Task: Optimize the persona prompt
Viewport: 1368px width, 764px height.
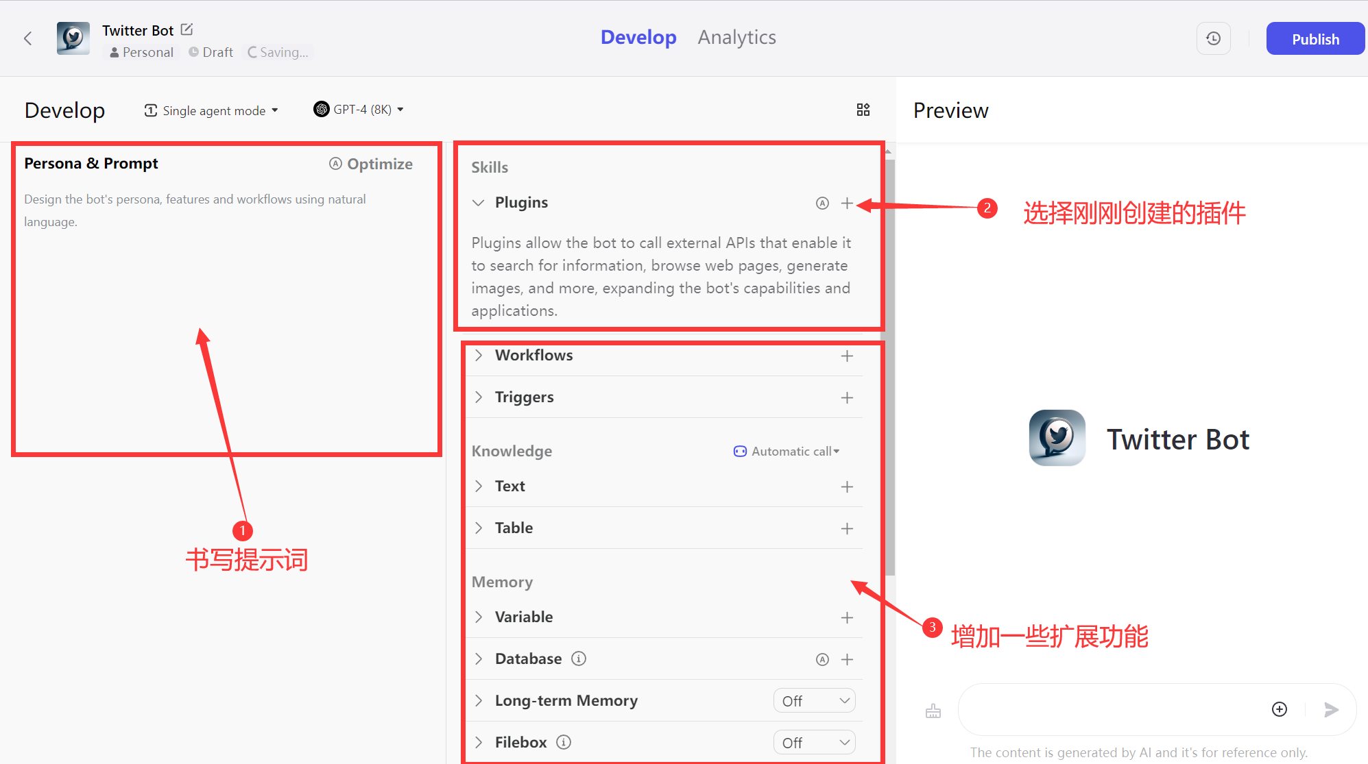Action: point(371,164)
